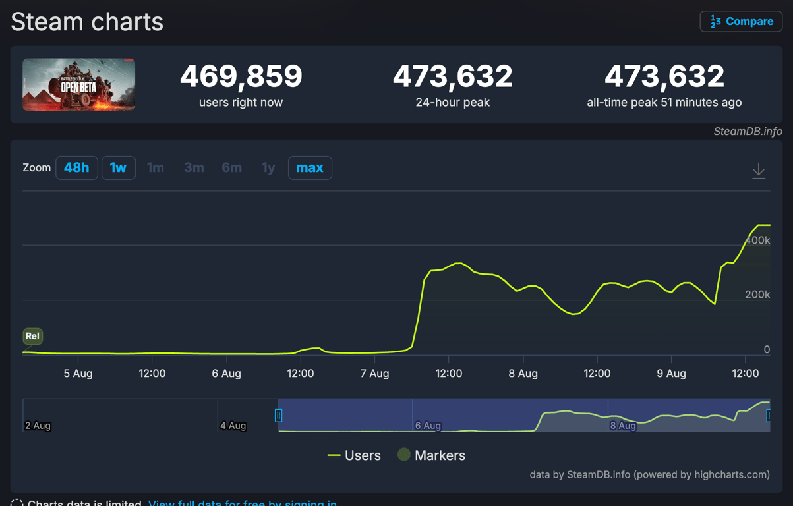Select the 48h zoom range
793x506 pixels.
(x=76, y=168)
